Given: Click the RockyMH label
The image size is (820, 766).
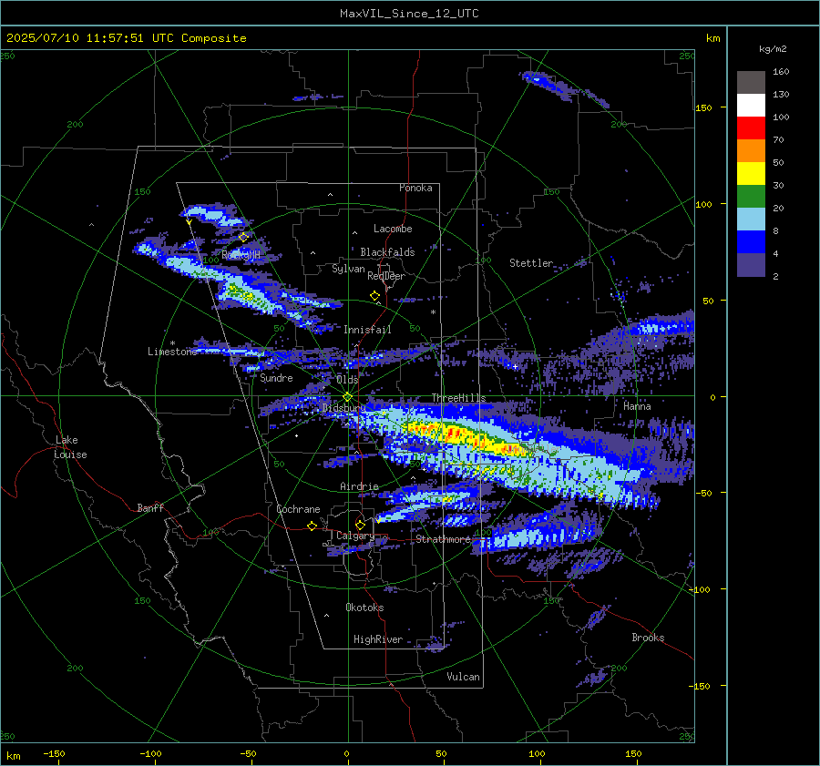Looking at the screenshot, I should tap(241, 255).
